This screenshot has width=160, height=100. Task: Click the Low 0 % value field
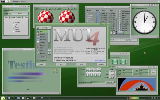112,72
